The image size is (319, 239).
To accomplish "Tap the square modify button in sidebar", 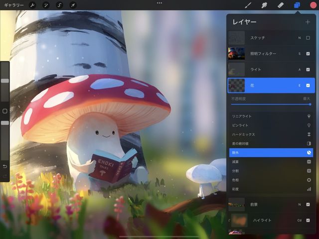I will tap(5, 111).
